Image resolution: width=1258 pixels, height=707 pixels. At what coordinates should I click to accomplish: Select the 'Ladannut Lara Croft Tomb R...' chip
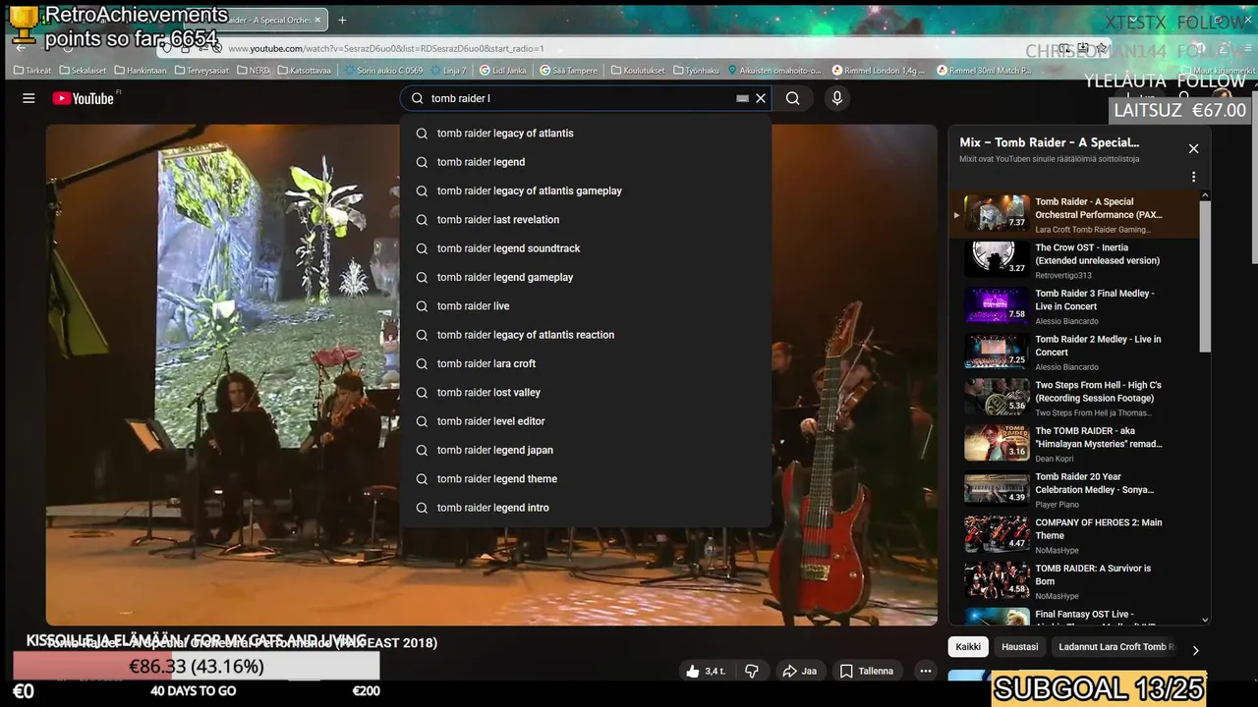click(x=1115, y=647)
